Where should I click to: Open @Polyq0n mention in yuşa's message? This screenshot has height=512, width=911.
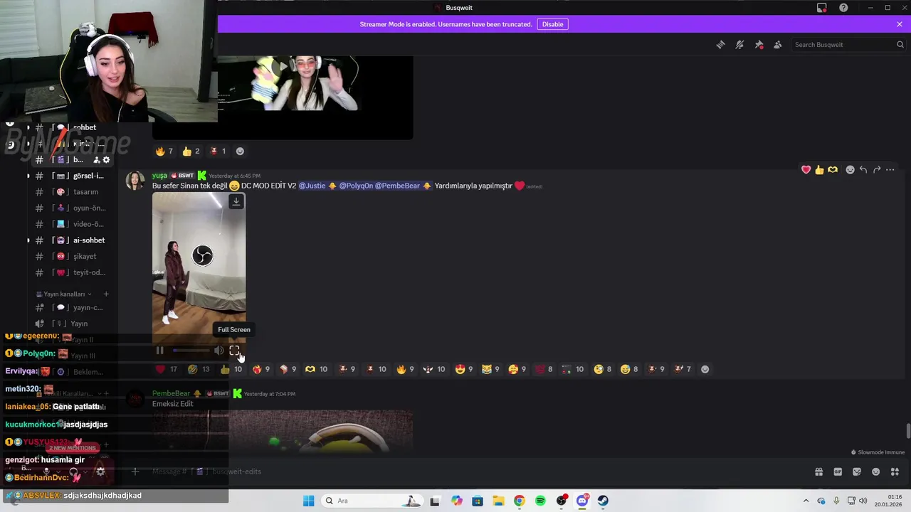(356, 186)
